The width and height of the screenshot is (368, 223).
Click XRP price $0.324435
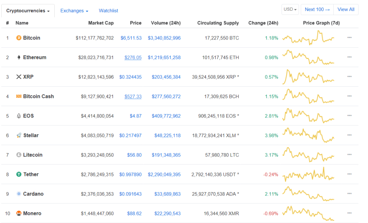pos(131,77)
